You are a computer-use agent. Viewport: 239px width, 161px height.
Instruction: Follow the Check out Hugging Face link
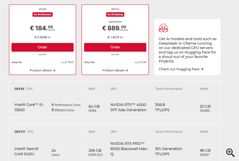click(x=181, y=69)
